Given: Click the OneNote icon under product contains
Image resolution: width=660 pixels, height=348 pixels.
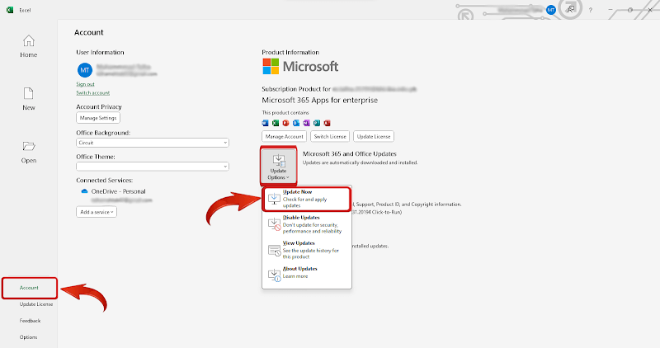Looking at the screenshot, I should 306,123.
